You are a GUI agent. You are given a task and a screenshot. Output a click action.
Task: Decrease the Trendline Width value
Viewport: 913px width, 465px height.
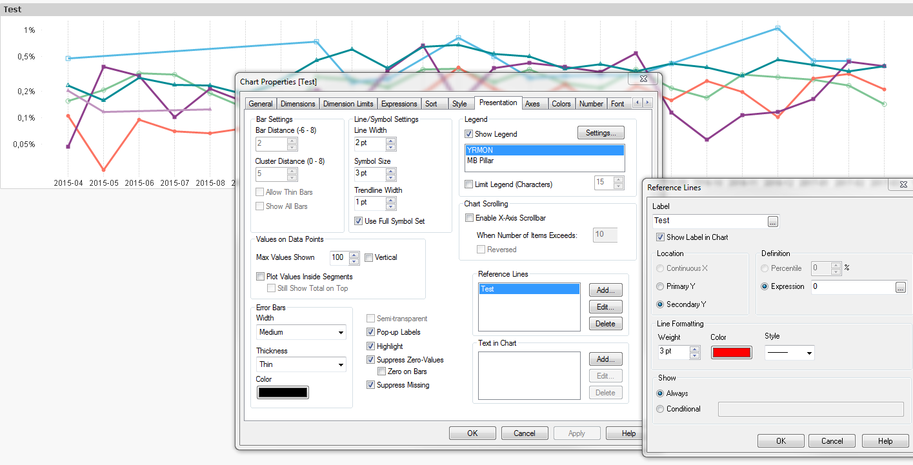(390, 206)
